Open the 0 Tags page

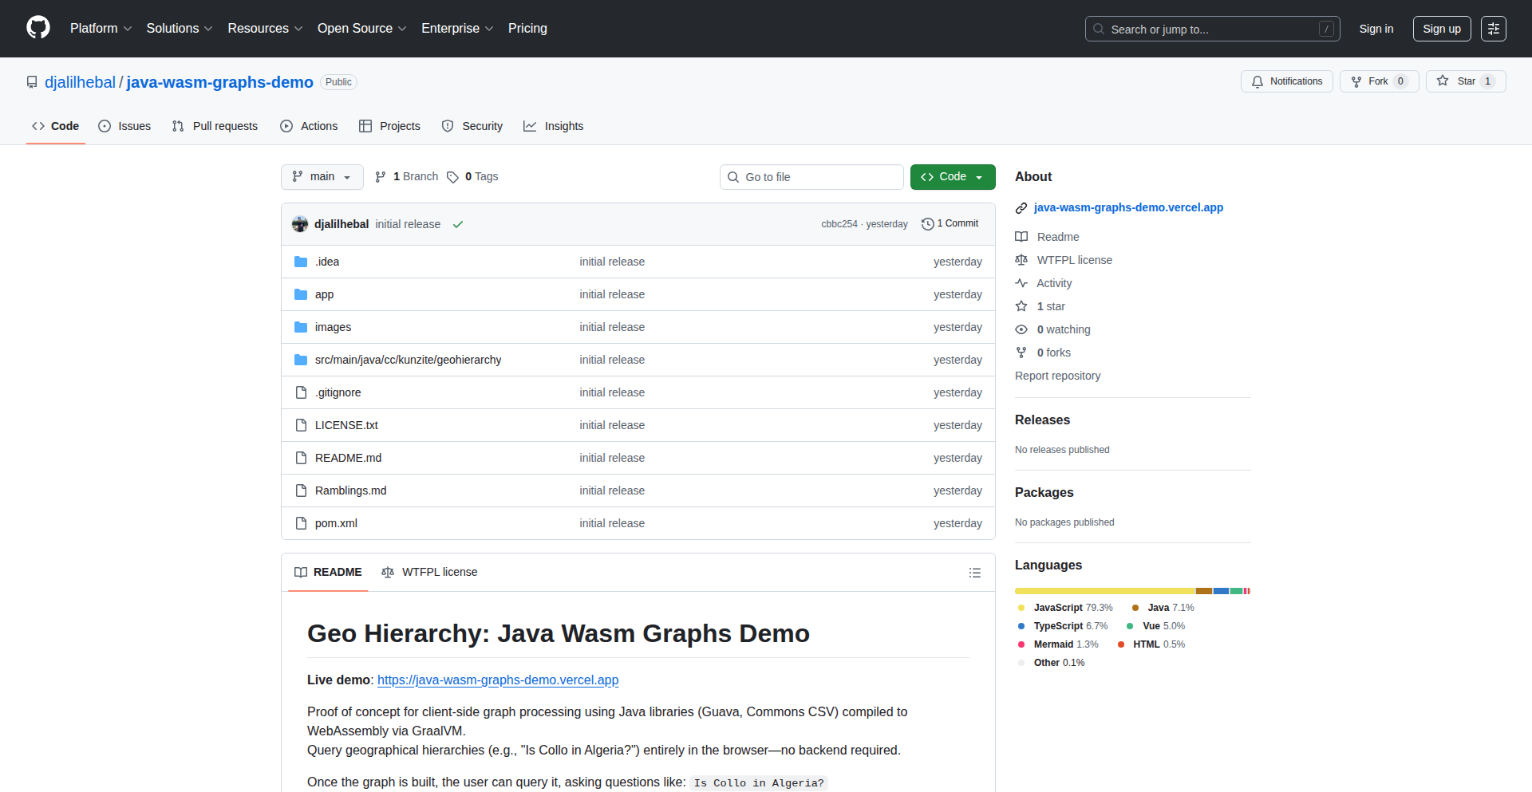point(472,177)
